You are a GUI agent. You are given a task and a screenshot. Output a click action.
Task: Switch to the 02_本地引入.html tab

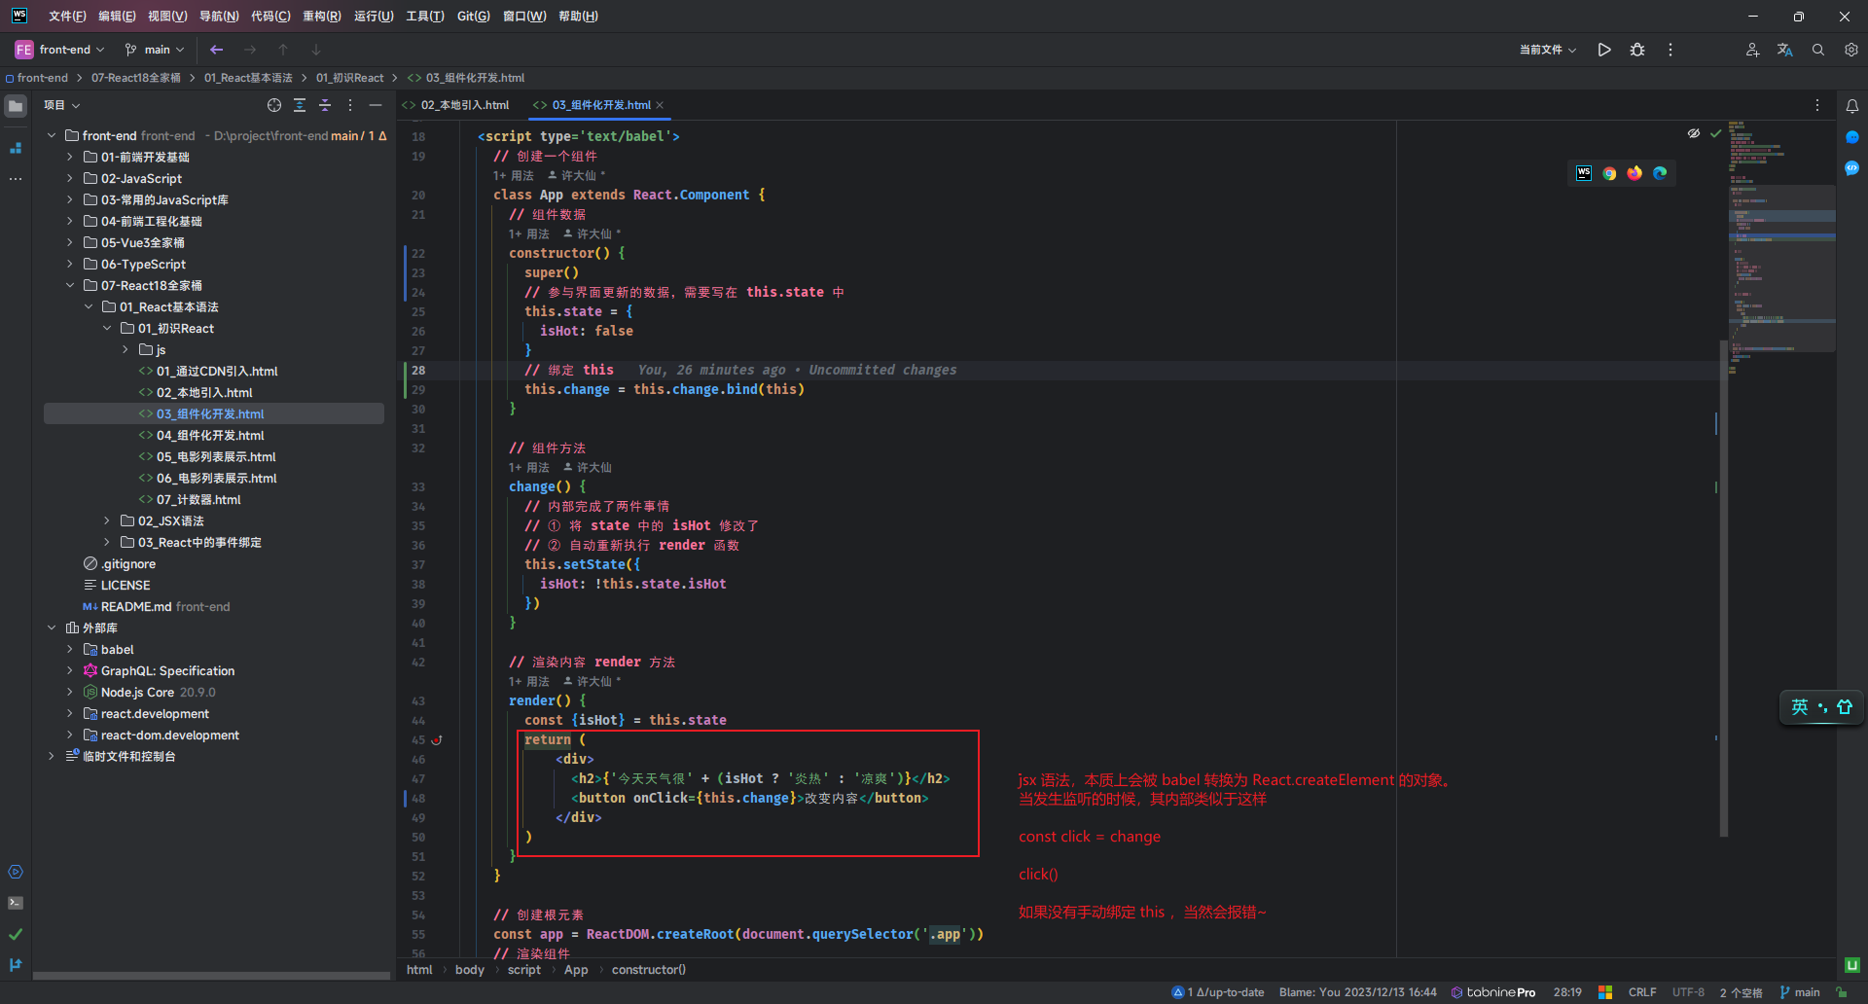pos(464,105)
